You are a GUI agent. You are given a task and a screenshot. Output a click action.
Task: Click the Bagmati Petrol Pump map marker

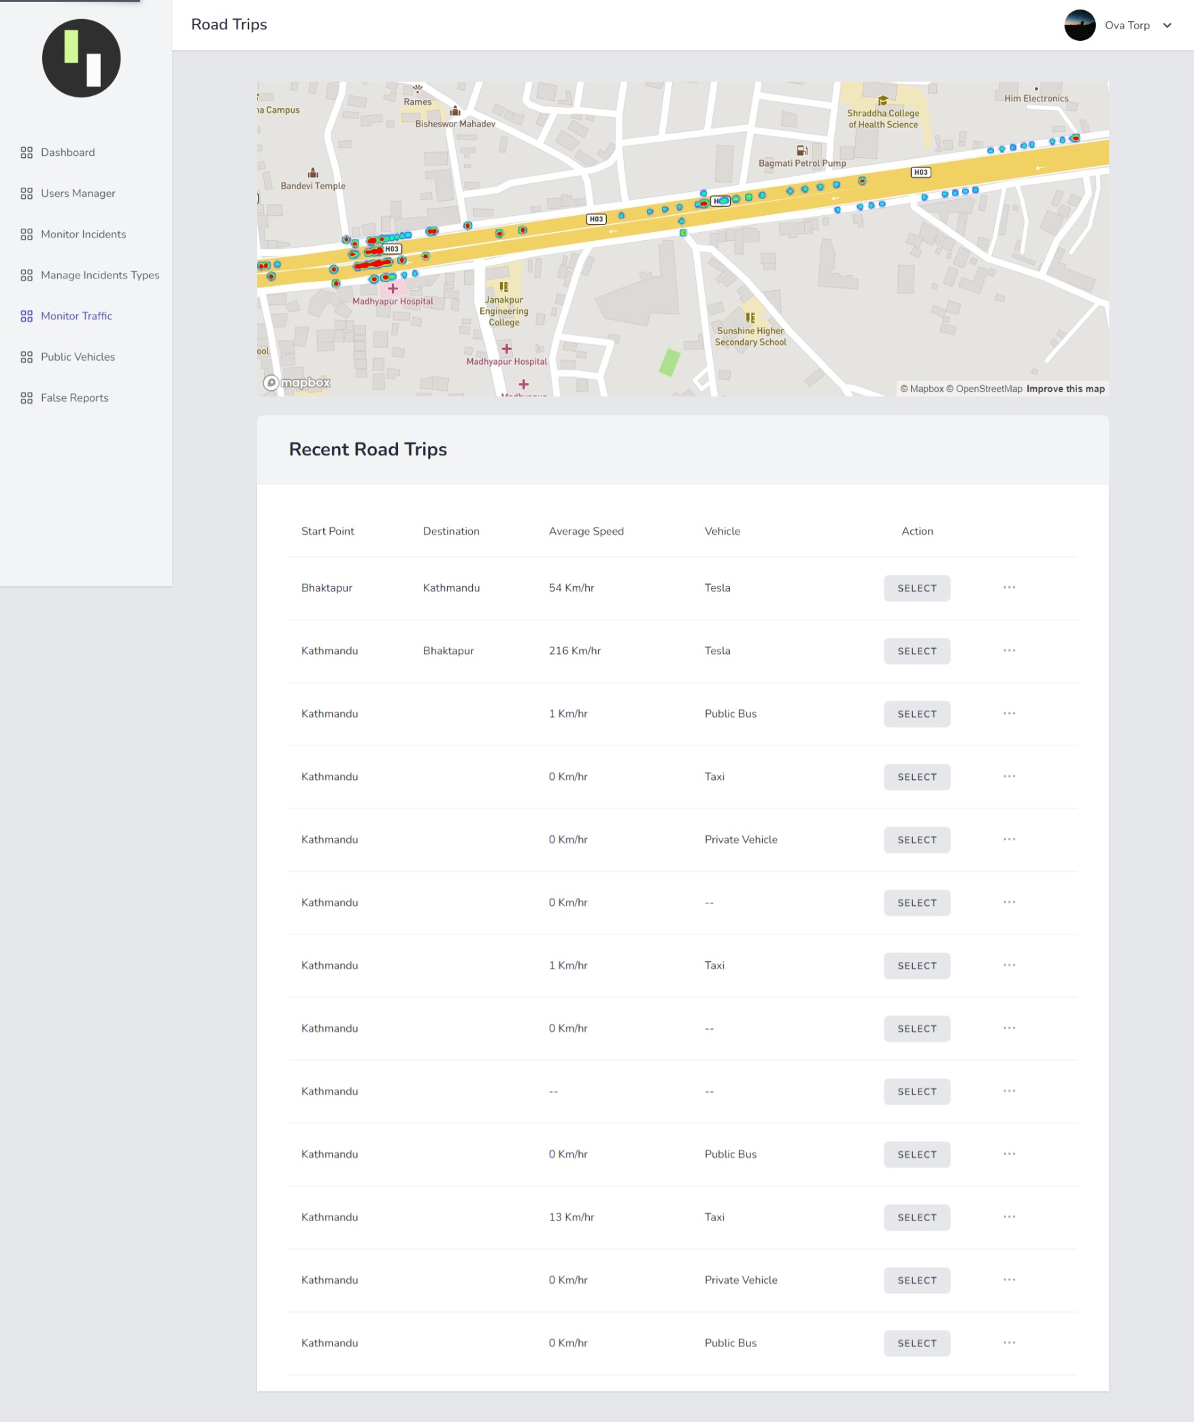coord(802,150)
